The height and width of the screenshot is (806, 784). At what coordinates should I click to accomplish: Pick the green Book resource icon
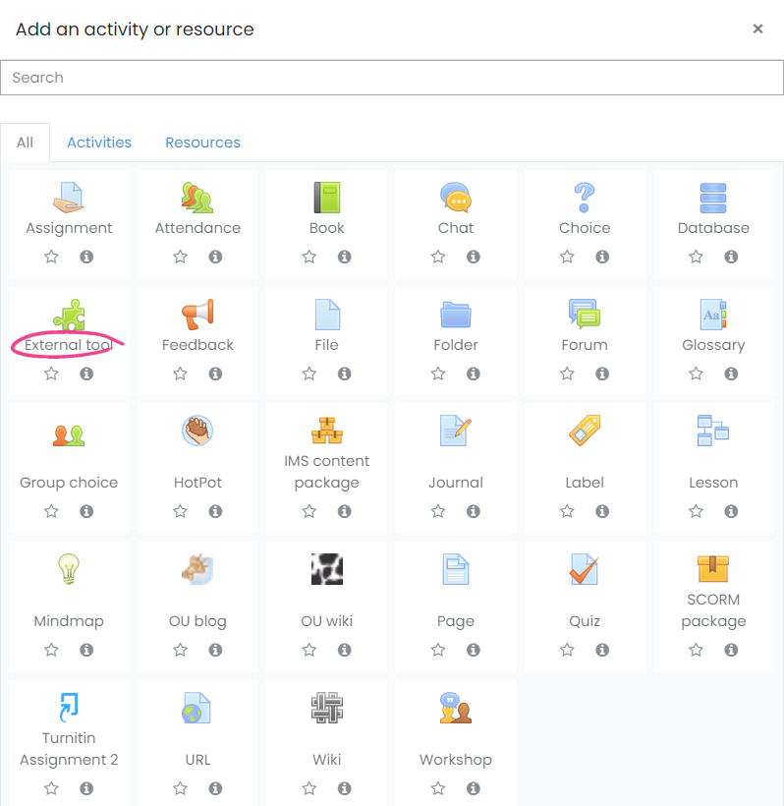tap(327, 198)
